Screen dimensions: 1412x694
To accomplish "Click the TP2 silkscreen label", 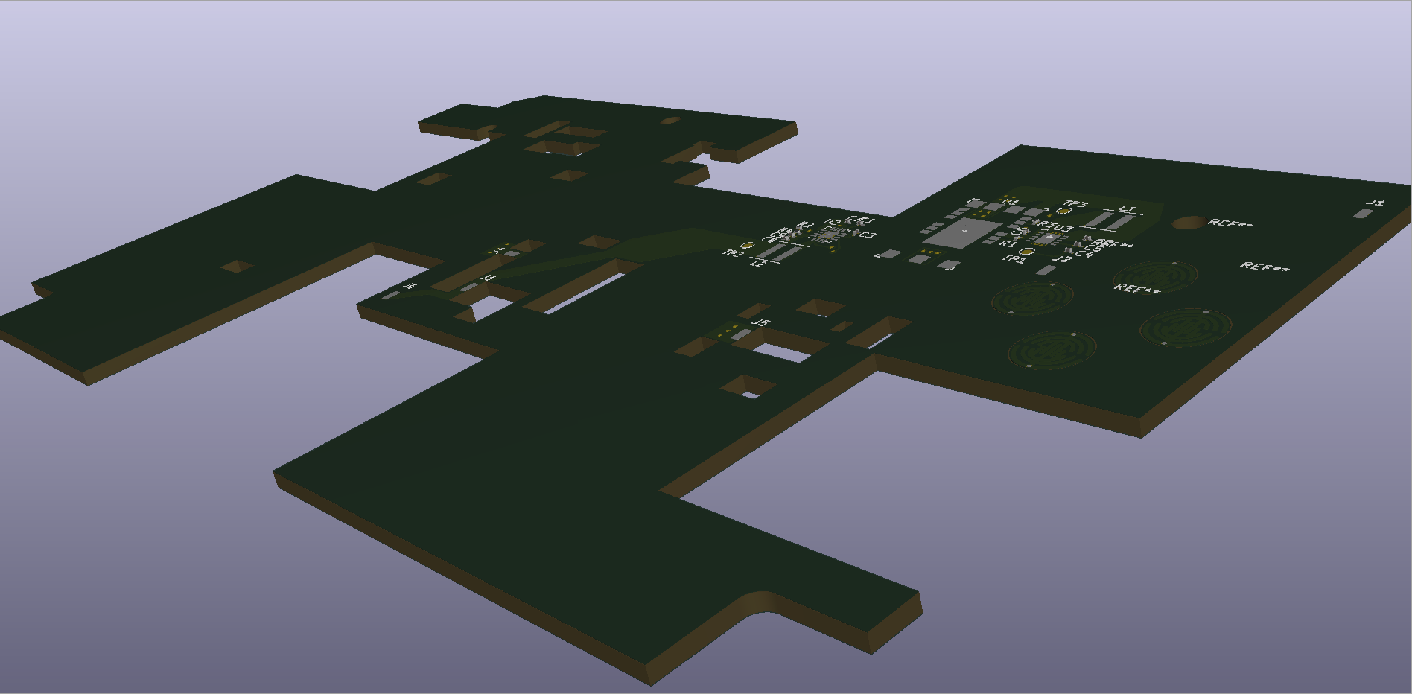I will click(734, 254).
